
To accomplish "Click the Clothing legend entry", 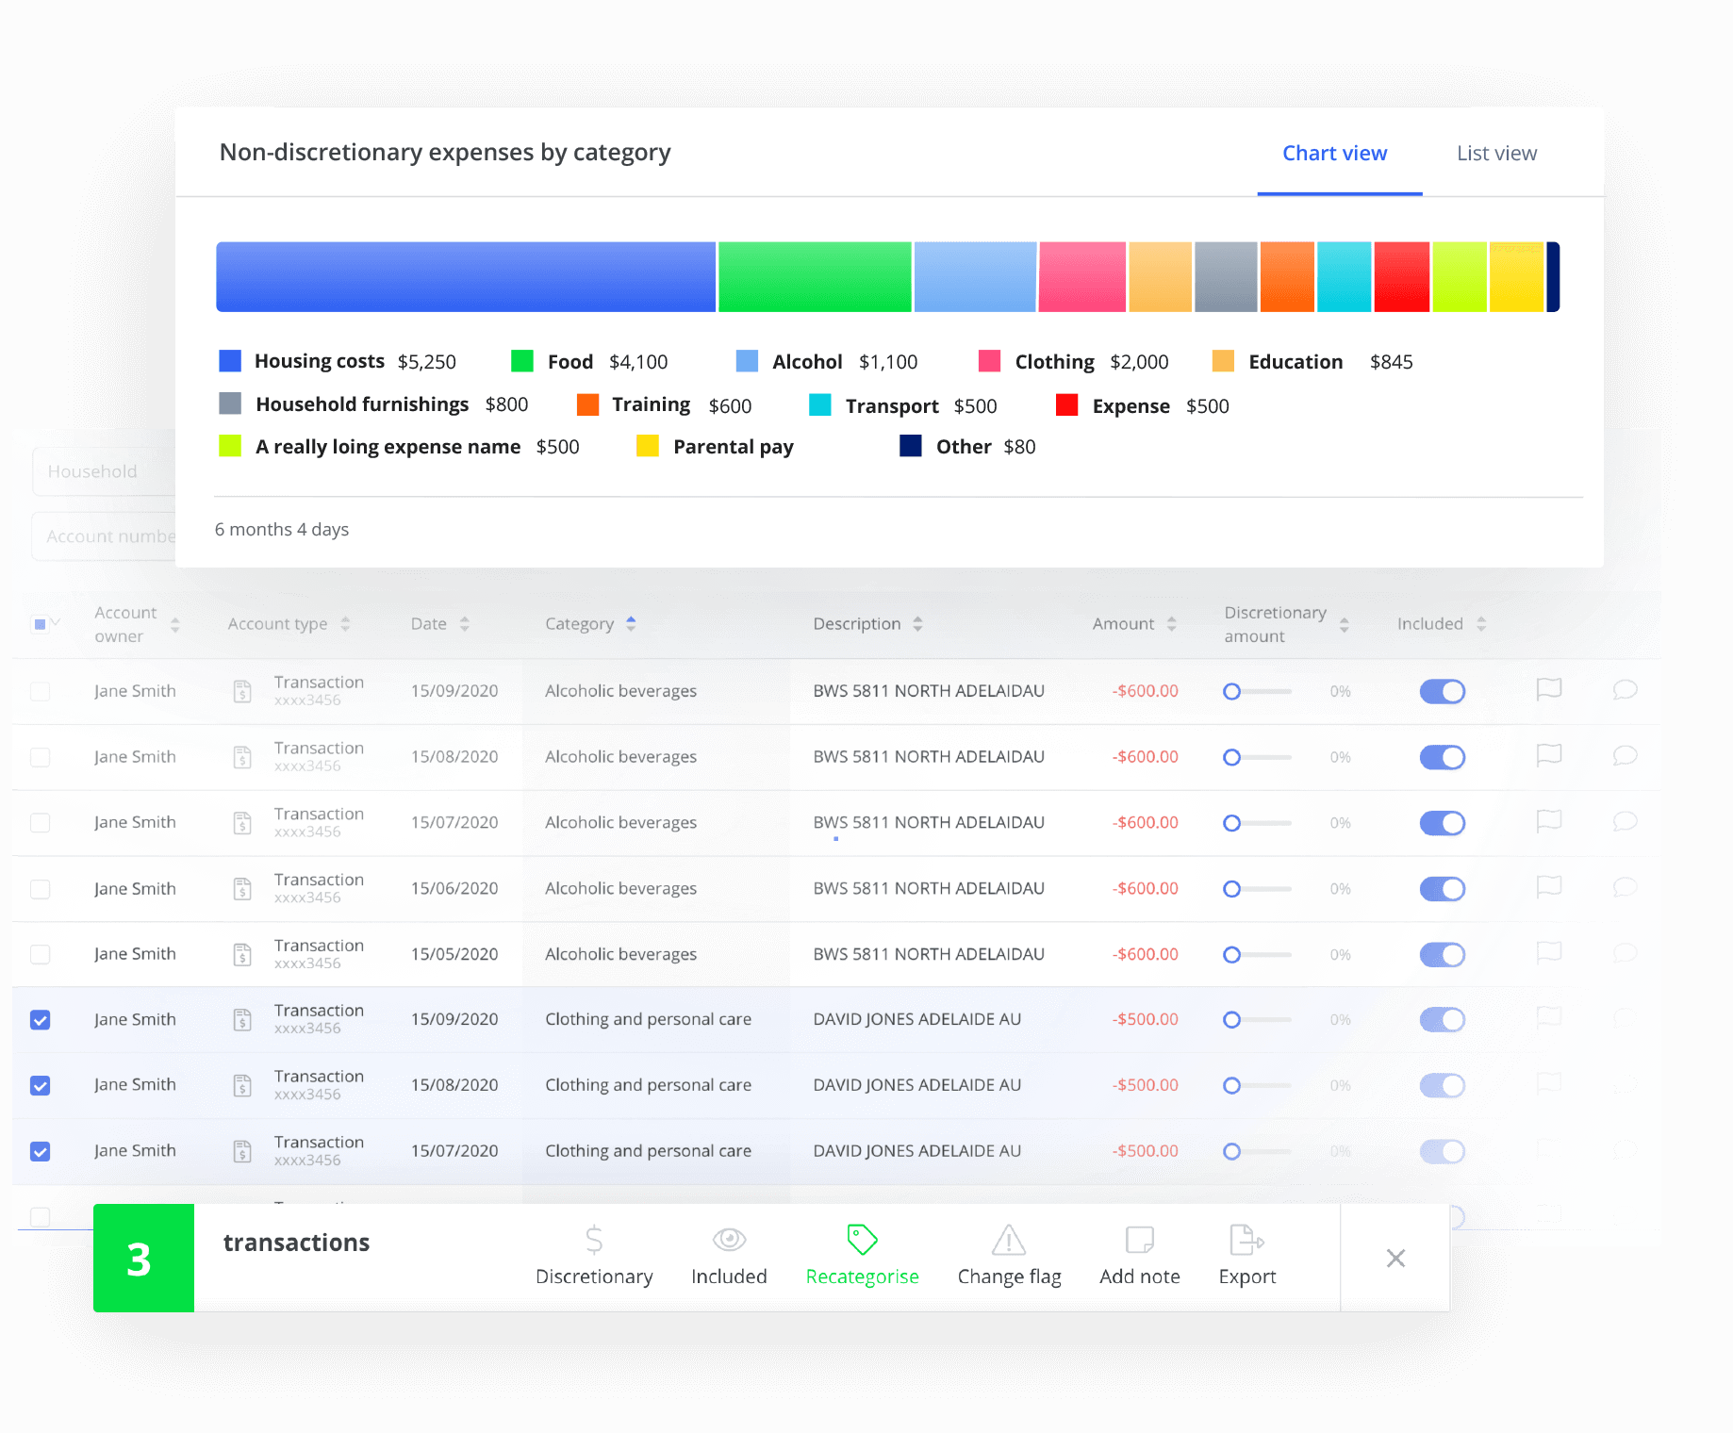I will tap(1073, 361).
